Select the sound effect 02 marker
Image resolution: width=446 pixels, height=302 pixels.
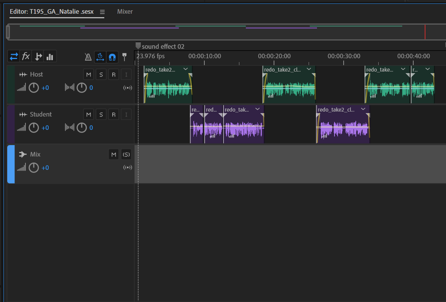point(138,46)
